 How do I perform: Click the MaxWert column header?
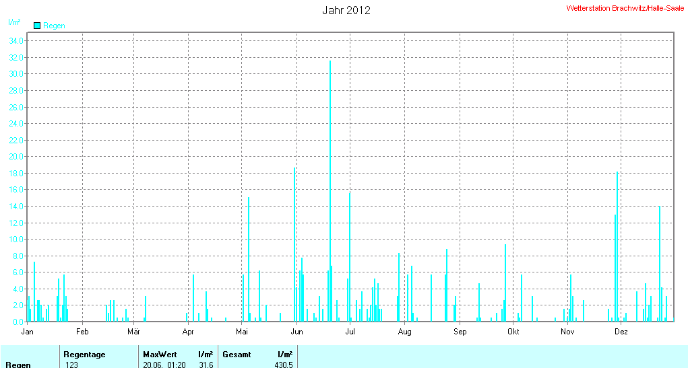click(x=159, y=355)
